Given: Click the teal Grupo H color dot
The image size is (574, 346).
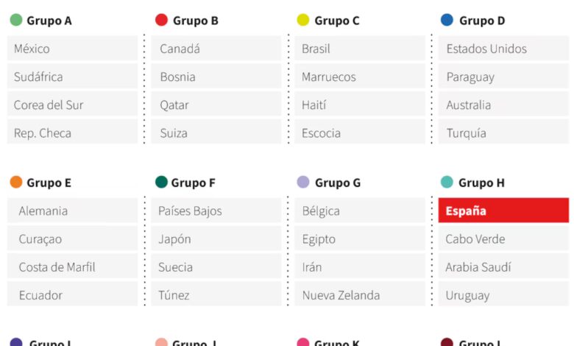Looking at the screenshot, I should [447, 182].
